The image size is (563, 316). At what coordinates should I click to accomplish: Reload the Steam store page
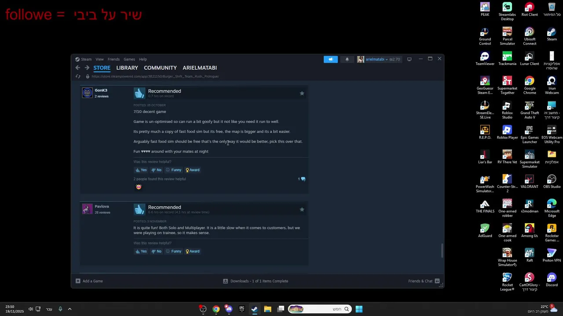click(78, 76)
